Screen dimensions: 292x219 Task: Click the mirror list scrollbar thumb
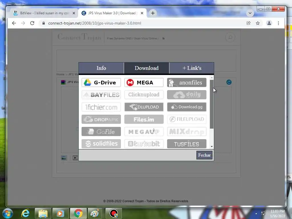tap(212, 104)
